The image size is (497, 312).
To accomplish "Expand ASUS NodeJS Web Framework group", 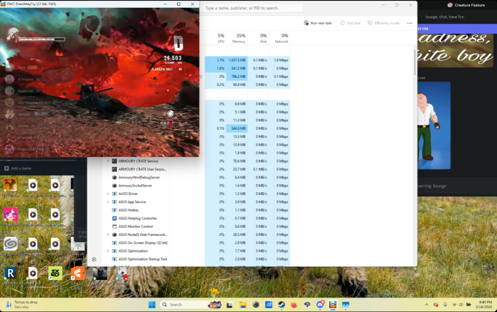I will pos(108,235).
